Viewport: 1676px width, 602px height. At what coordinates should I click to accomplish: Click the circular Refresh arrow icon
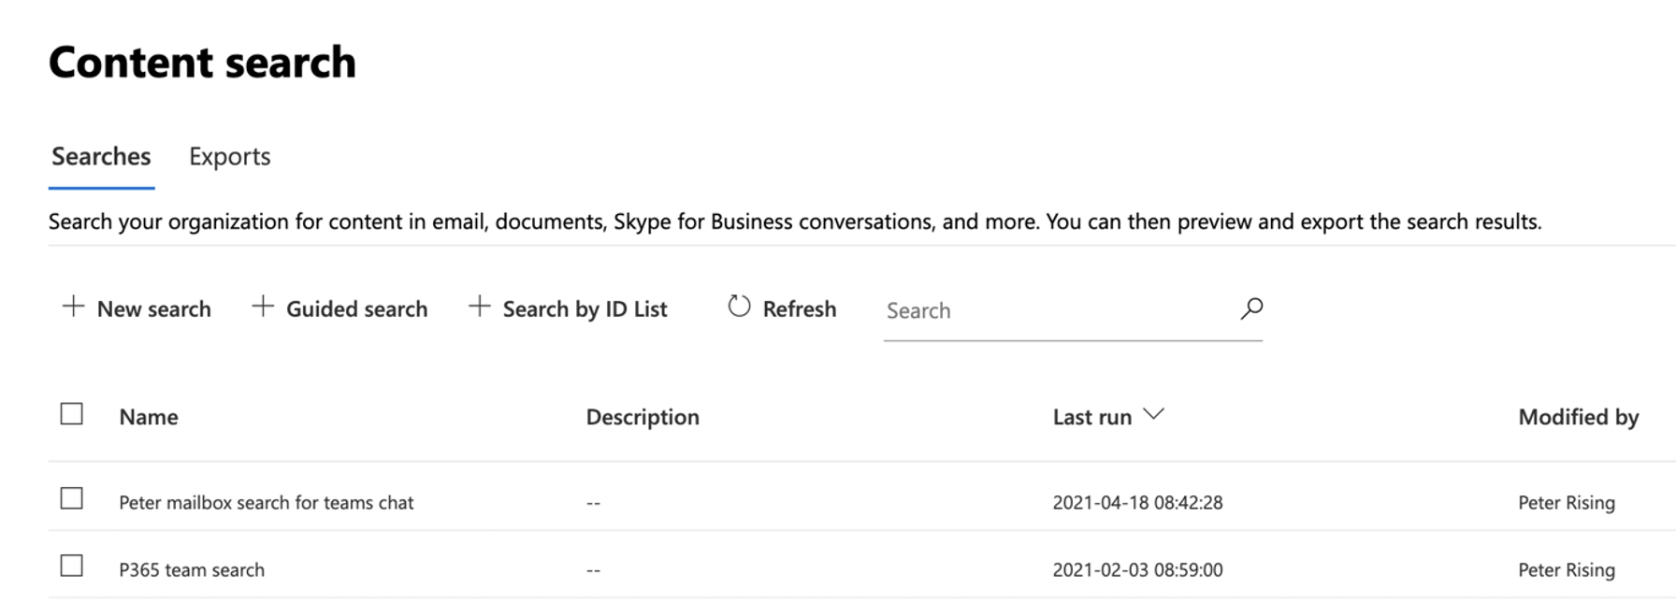pyautogui.click(x=739, y=307)
